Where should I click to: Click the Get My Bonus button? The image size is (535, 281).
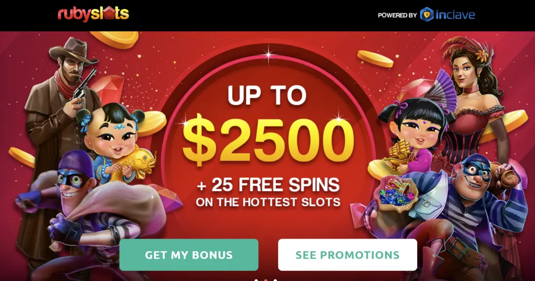pyautogui.click(x=189, y=255)
